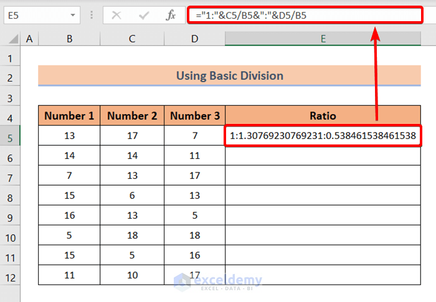Select column D header
The width and height of the screenshot is (436, 302).
(x=194, y=39)
